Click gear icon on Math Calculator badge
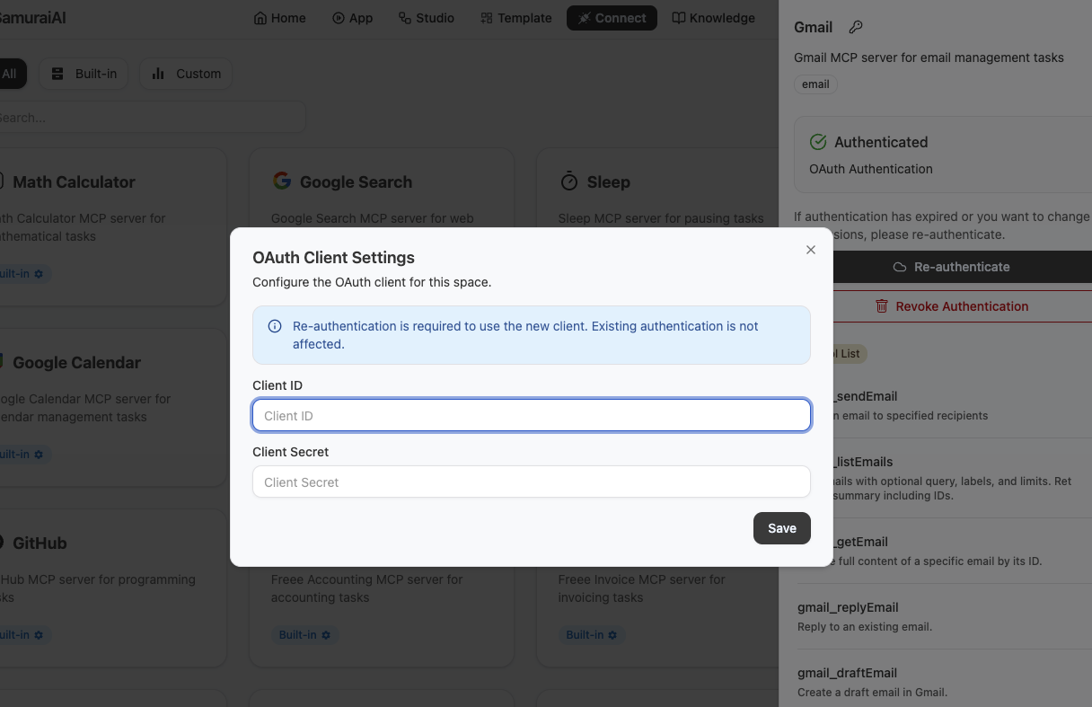 pos(39,274)
